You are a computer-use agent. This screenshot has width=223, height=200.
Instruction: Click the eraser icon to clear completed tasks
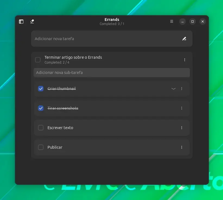click(32, 21)
